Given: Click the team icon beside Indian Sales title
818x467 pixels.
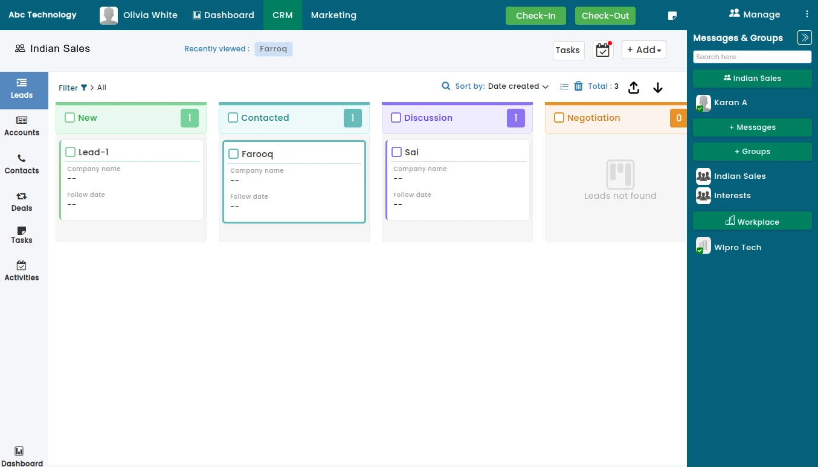Looking at the screenshot, I should (x=20, y=48).
